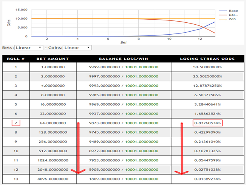Select bet amount 2048.00000000 cell

pyautogui.click(x=53, y=170)
